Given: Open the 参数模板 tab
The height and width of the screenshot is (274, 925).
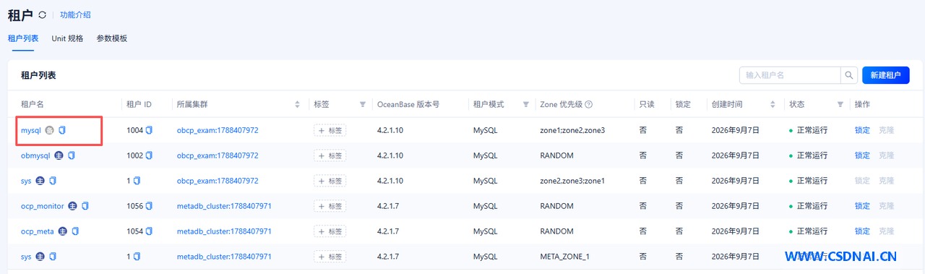Looking at the screenshot, I should [x=112, y=38].
